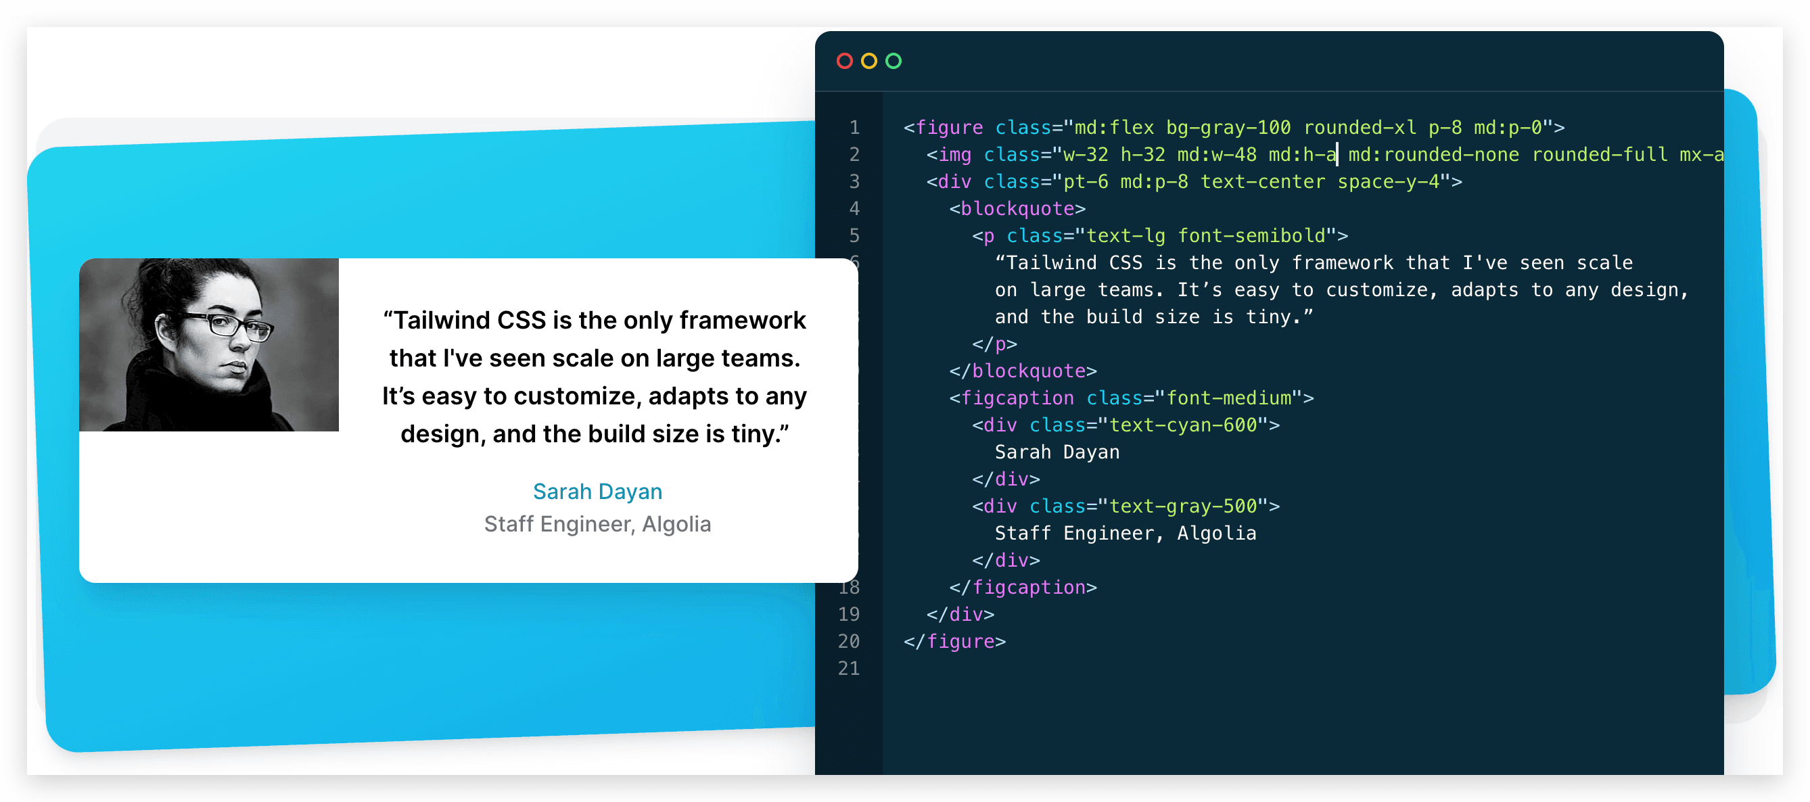This screenshot has height=802, width=1810.
Task: Click code line "and the build size is tiny."
Action: tap(1154, 316)
